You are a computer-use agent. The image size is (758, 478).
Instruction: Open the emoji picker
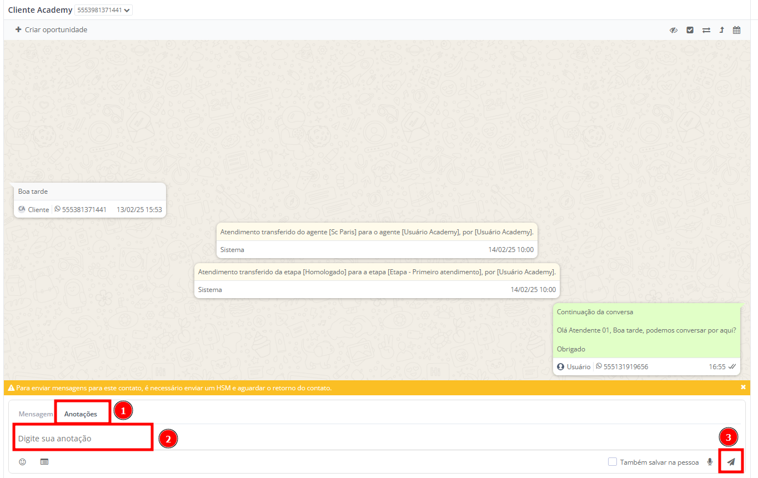22,461
